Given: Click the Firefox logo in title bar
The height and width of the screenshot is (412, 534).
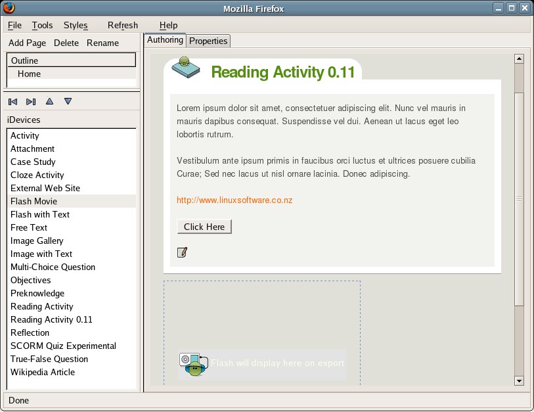Looking at the screenshot, I should coord(9,7).
